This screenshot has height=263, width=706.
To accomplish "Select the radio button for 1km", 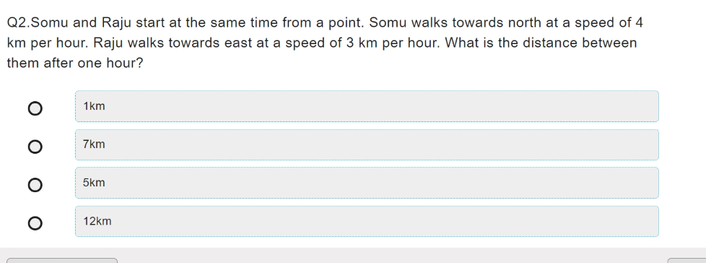I will (35, 108).
